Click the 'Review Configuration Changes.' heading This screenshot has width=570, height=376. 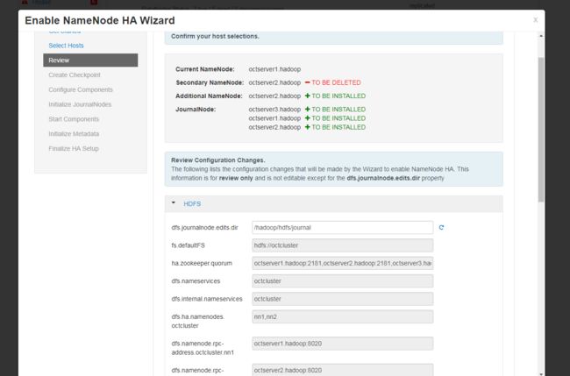pos(218,160)
